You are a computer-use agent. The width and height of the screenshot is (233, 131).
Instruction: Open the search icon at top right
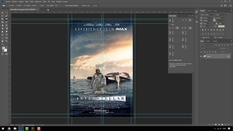222,5
